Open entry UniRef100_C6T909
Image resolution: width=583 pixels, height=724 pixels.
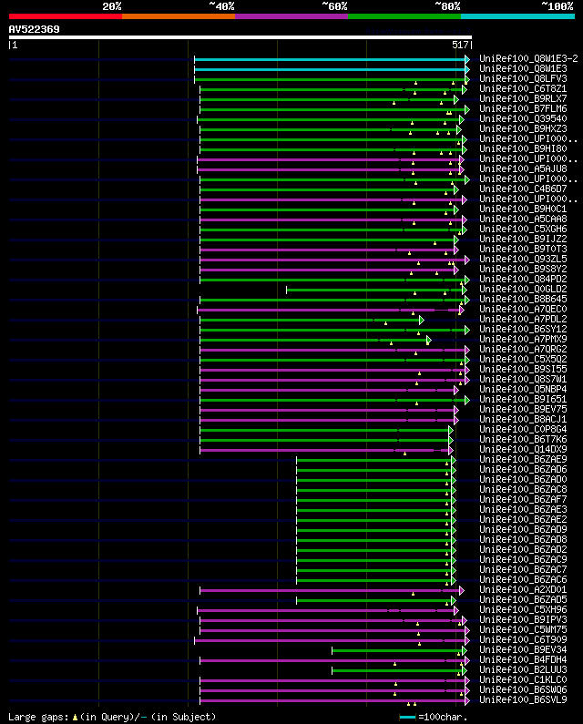523,640
